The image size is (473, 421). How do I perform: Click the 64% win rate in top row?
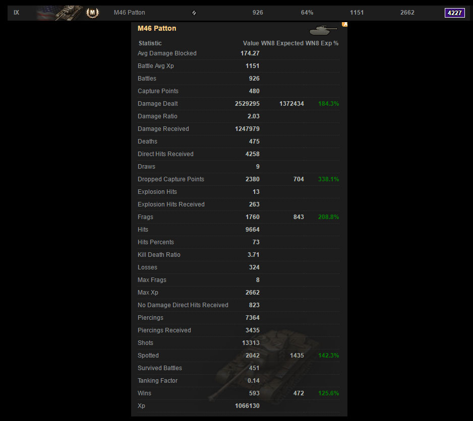pos(307,13)
